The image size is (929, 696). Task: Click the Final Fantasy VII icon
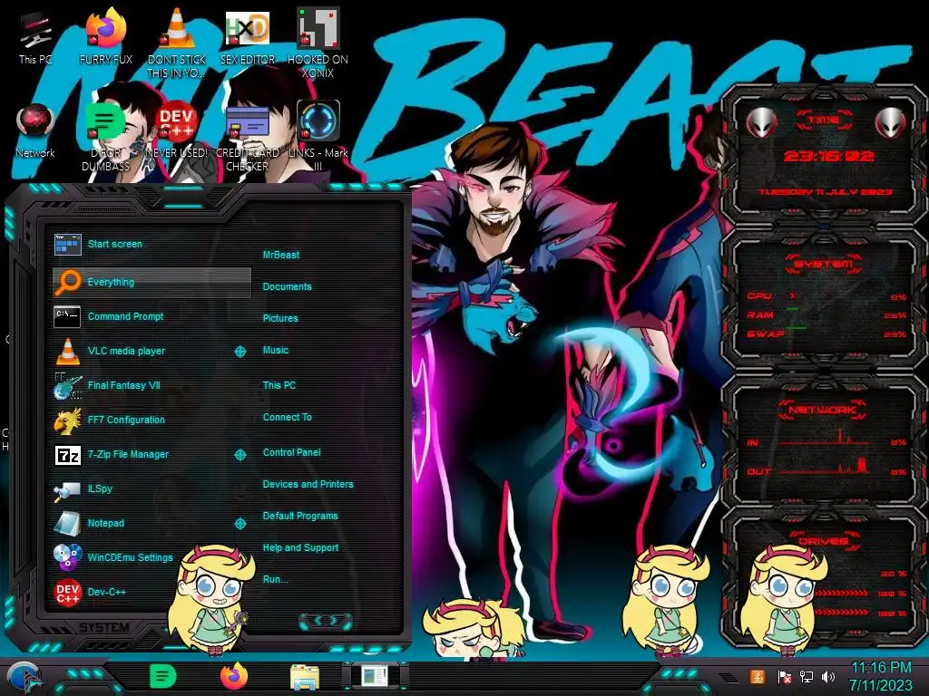67,386
